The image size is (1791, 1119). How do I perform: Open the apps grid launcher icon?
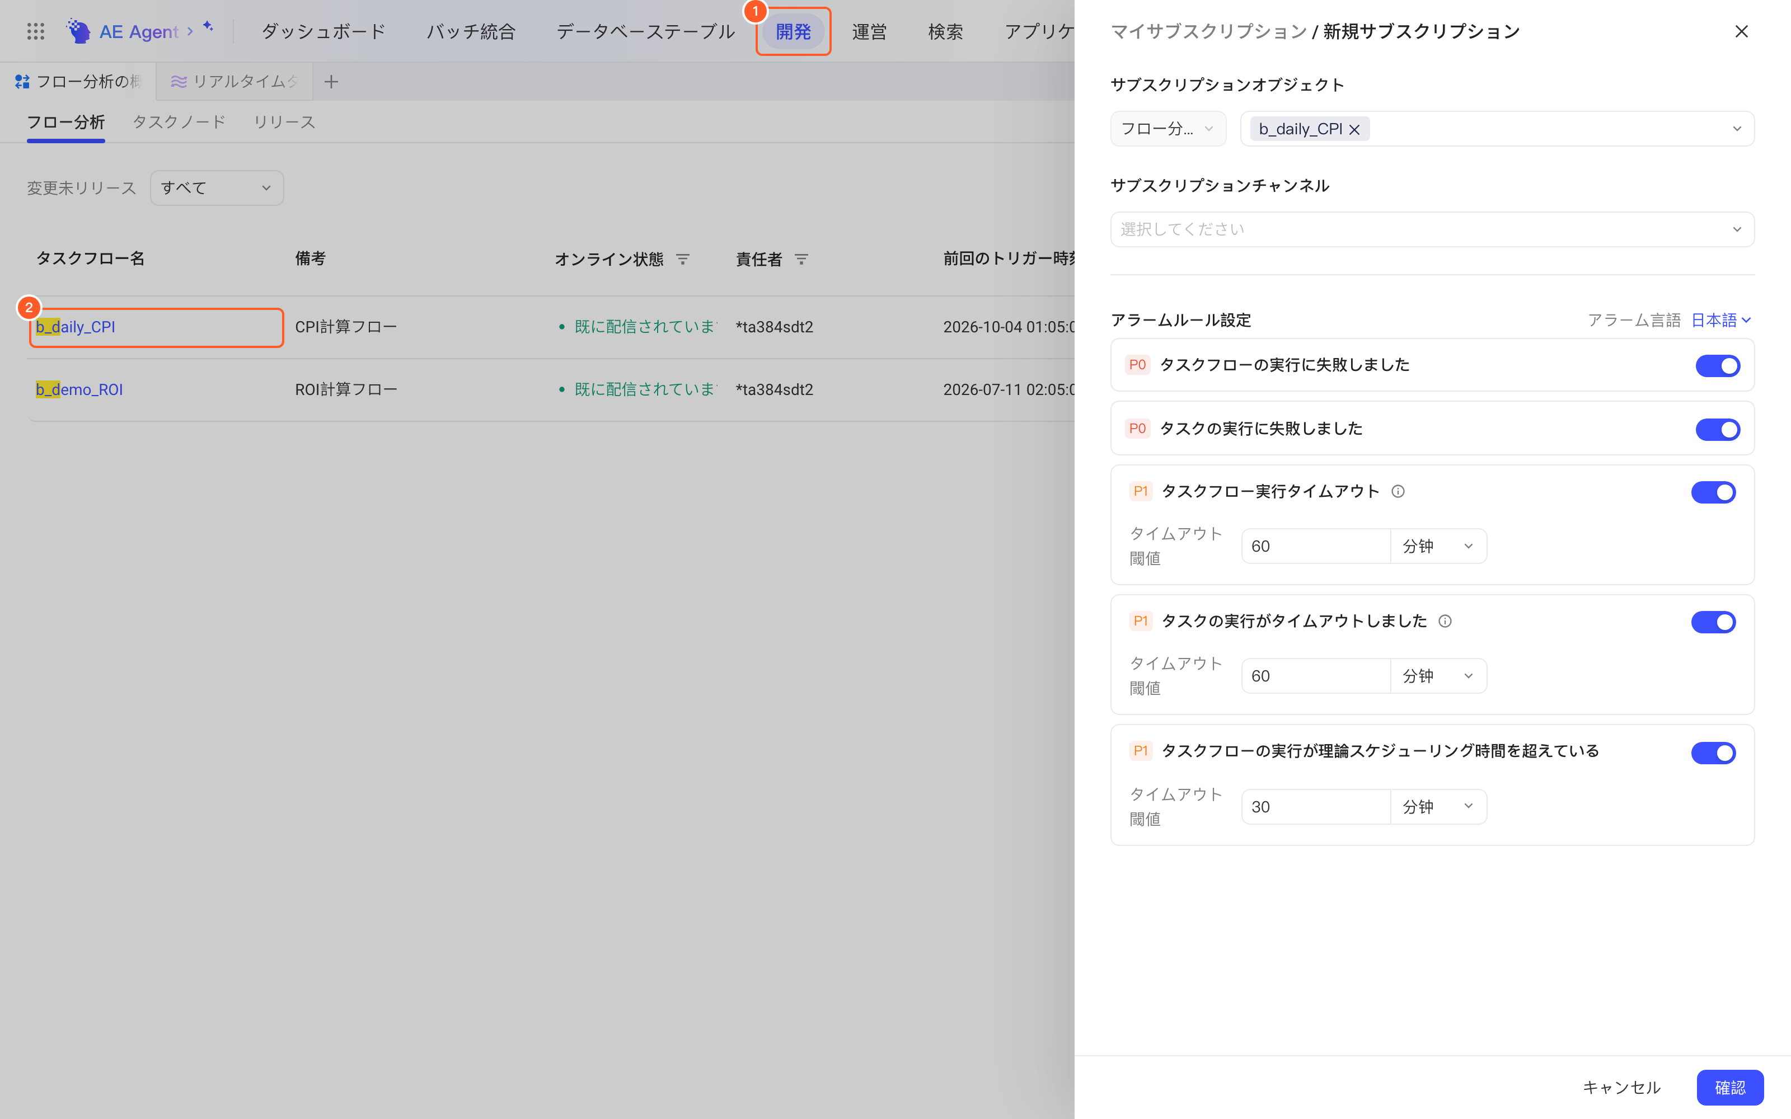point(35,31)
